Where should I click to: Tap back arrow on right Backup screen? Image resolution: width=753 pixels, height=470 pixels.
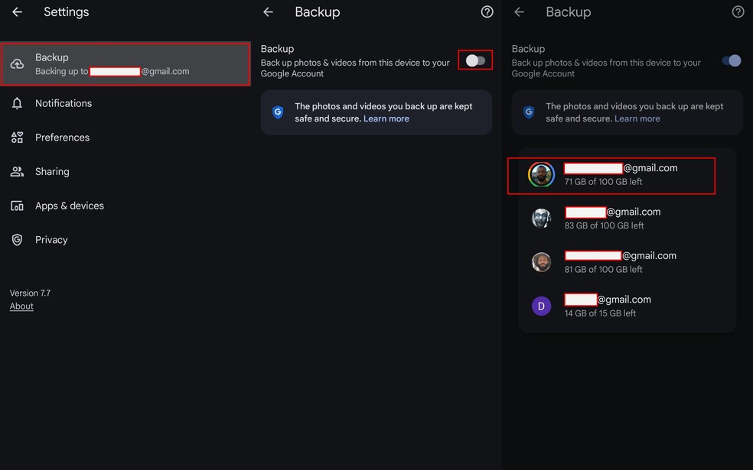(x=519, y=12)
